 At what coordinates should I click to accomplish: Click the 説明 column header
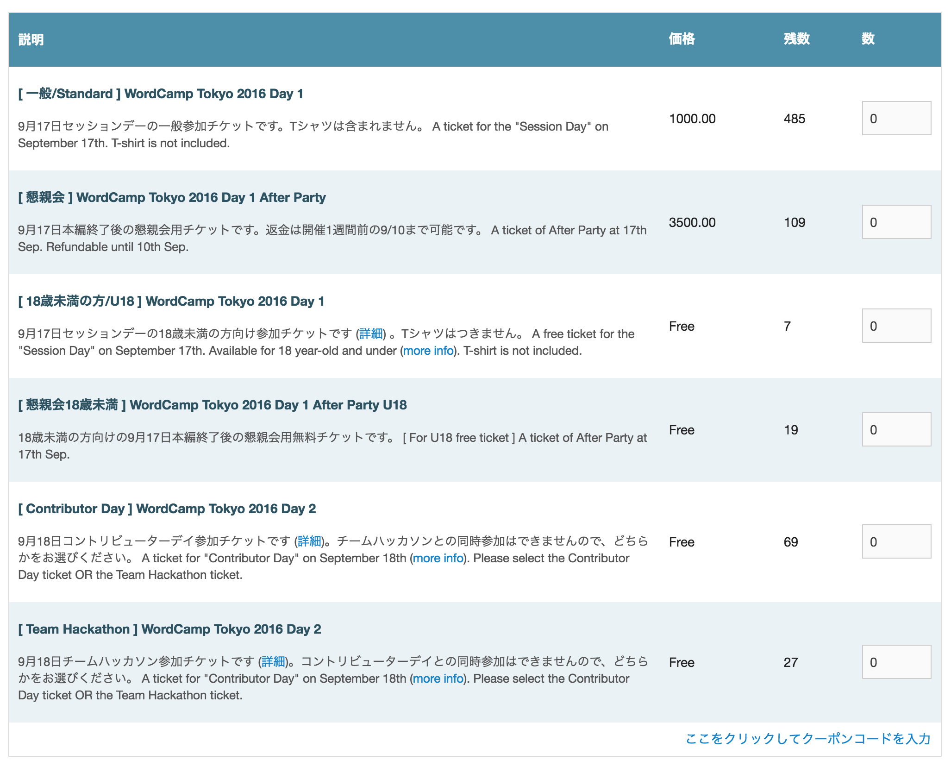click(31, 40)
